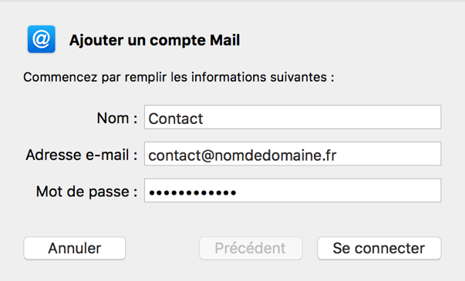Click the white @ symbol in the icon
Viewport: 465px width, 281px height.
[41, 39]
